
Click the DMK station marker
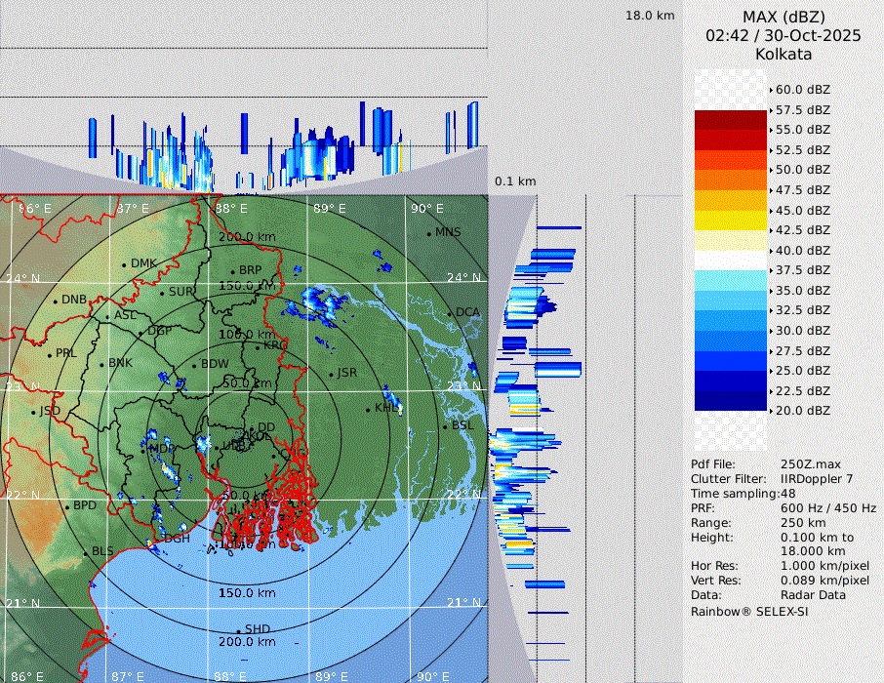(124, 264)
